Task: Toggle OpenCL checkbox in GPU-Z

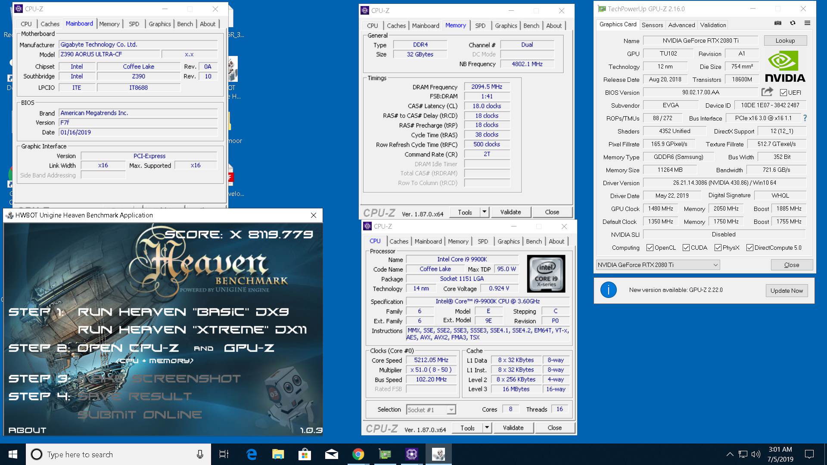Action: pos(650,248)
